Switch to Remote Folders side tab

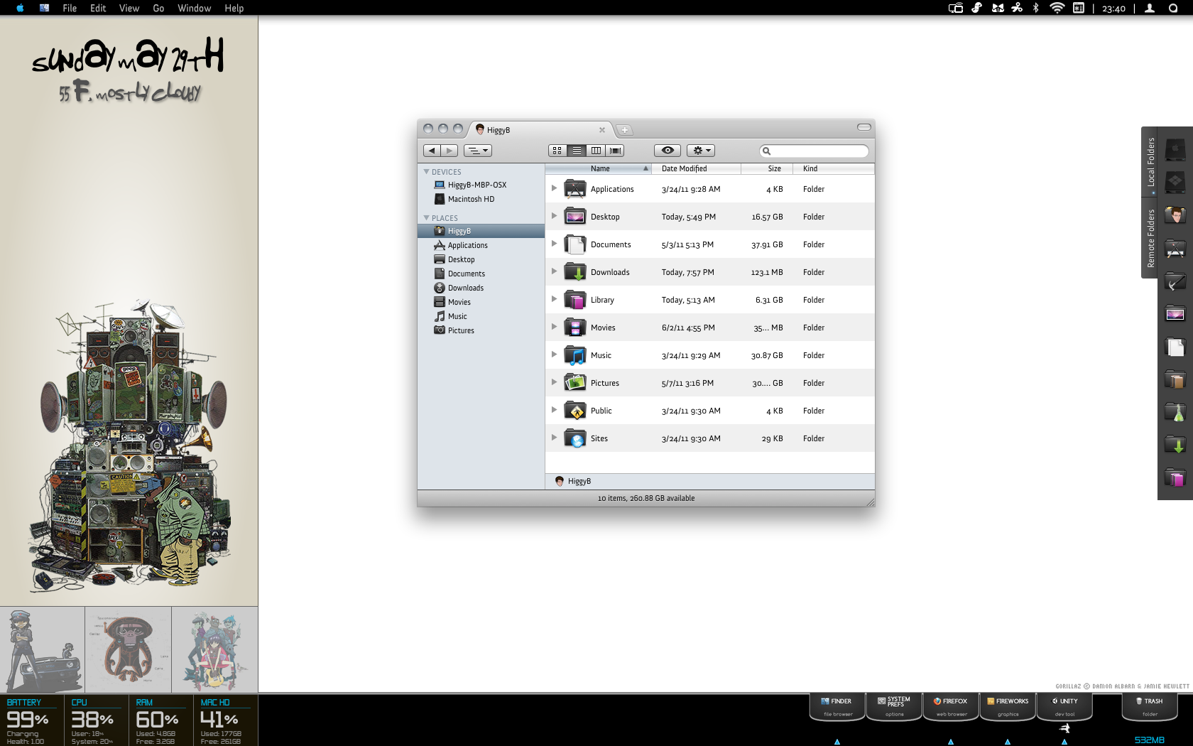pos(1150,238)
